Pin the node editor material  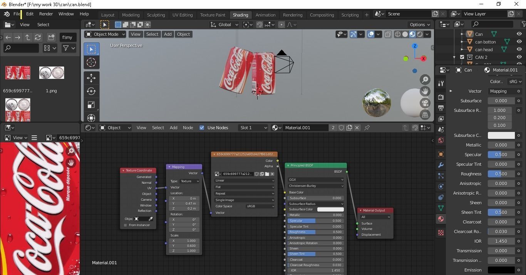(367, 128)
